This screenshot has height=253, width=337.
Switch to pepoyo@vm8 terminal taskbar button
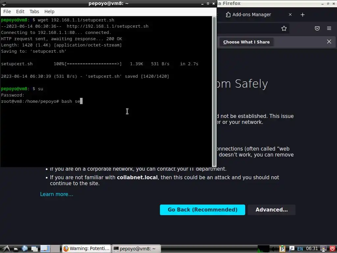[x=136, y=249]
